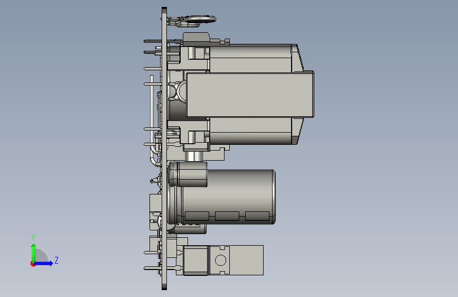Click the green Y axis arrow of the triad
Screen dimensions: 458x297
34,253
